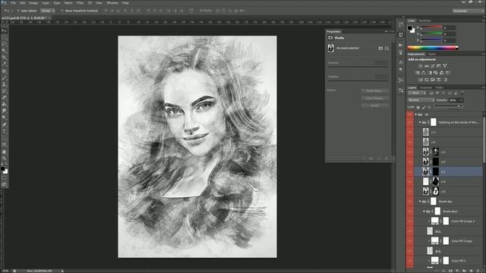Click the red R color slider

431,28
